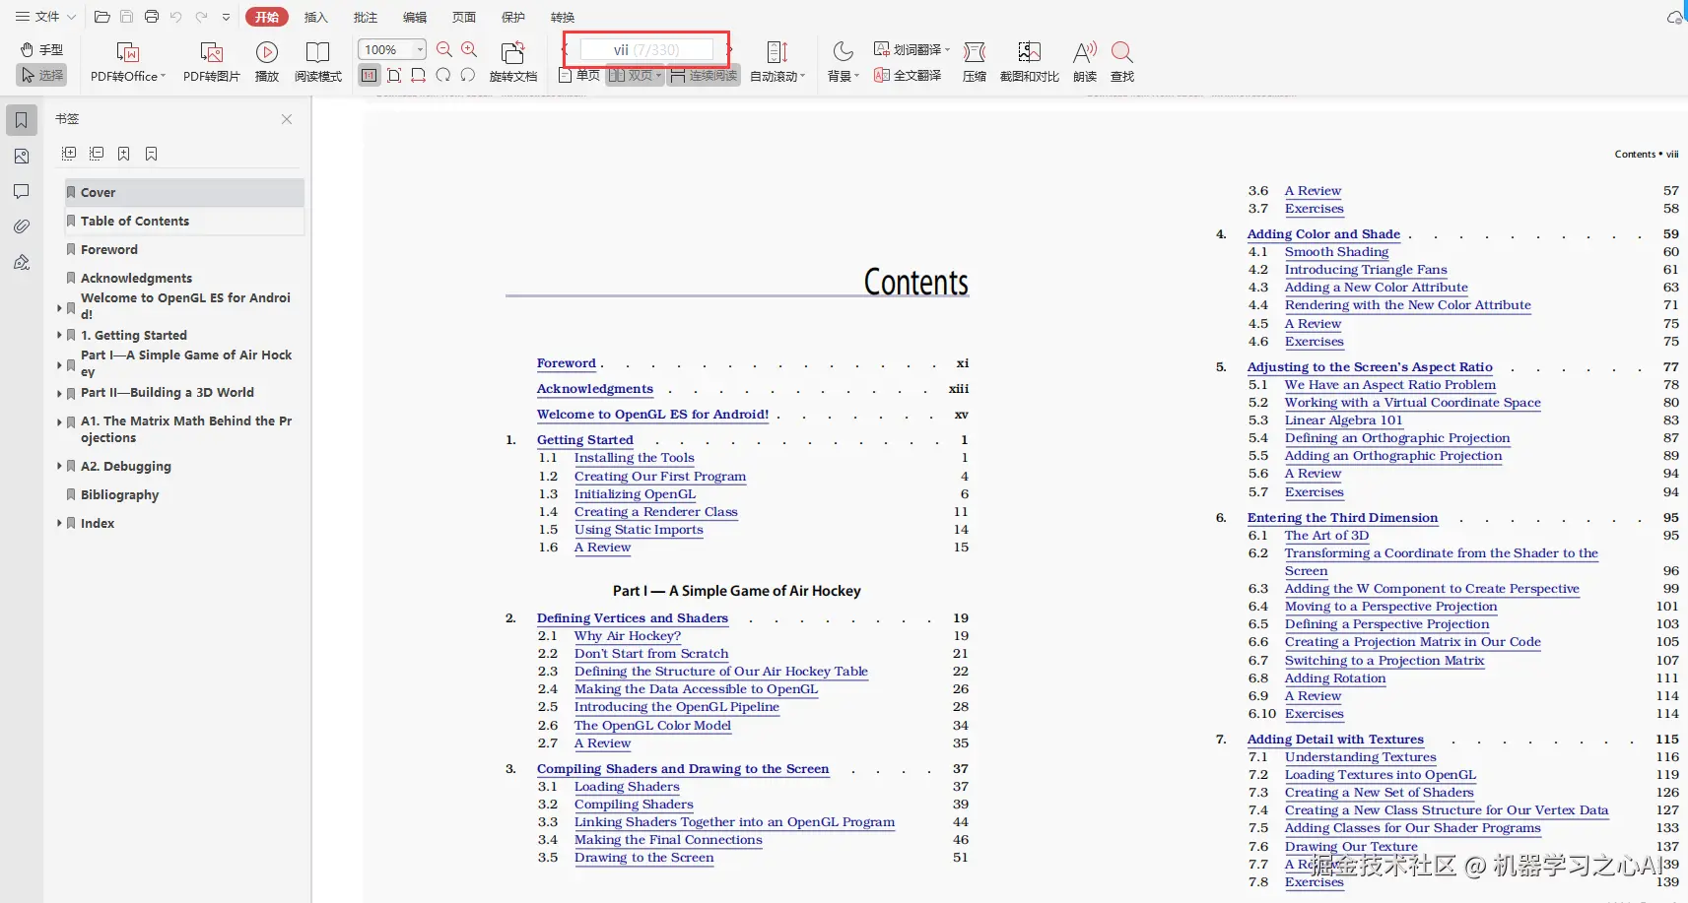Click the save disk icon
This screenshot has height=903, width=1688.
pyautogui.click(x=126, y=17)
